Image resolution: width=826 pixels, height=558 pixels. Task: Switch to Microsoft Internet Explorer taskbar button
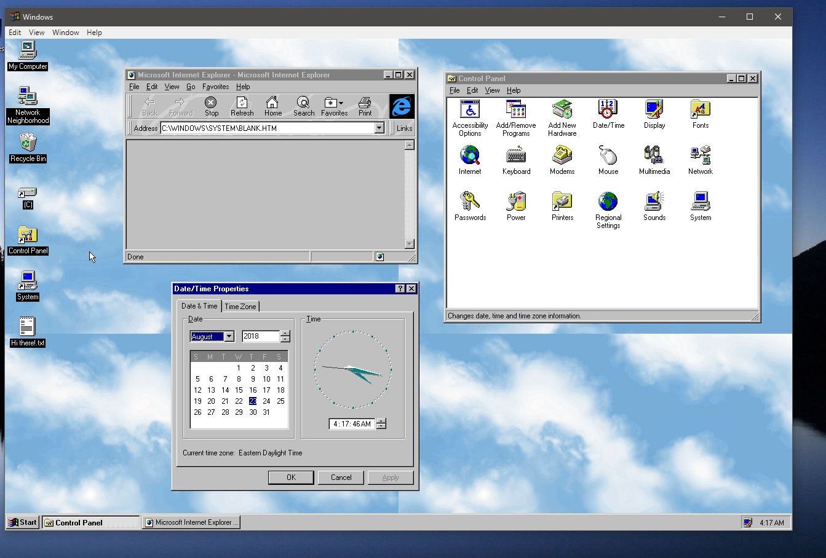click(191, 522)
